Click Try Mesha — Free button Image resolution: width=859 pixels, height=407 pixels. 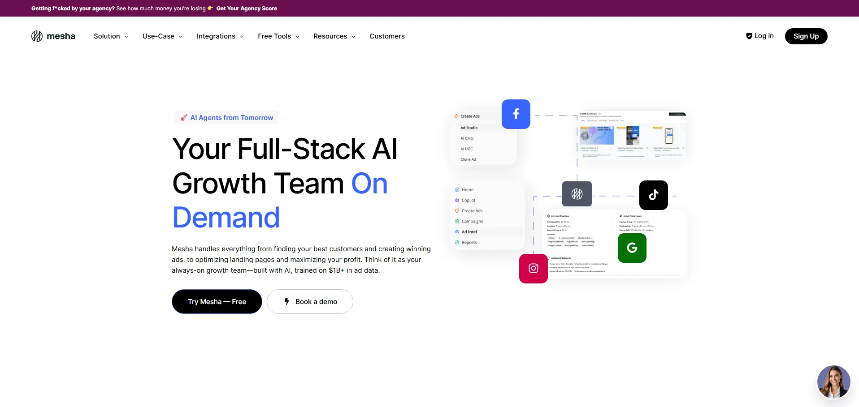coord(217,302)
